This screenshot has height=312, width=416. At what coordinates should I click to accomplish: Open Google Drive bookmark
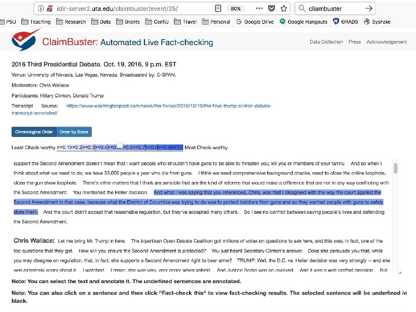(255, 22)
